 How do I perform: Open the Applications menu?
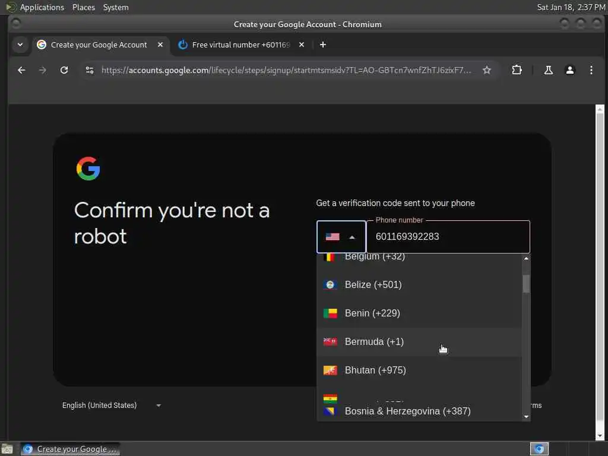[x=42, y=7]
